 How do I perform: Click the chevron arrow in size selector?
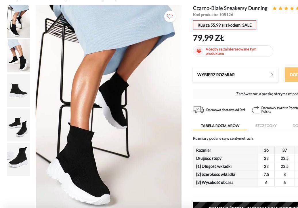pos(272,75)
